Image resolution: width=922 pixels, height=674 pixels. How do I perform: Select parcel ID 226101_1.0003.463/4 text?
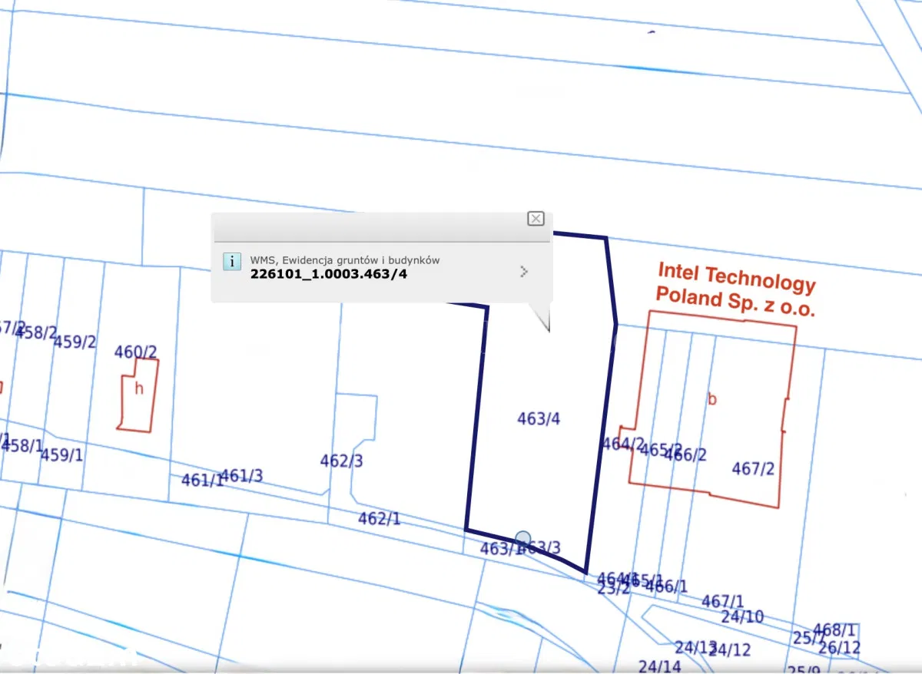[329, 274]
